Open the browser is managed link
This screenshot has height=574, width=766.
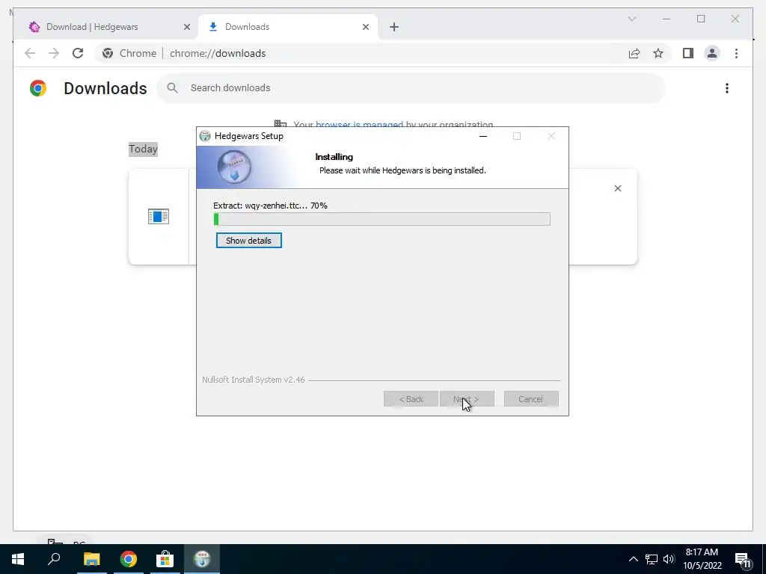click(x=359, y=125)
